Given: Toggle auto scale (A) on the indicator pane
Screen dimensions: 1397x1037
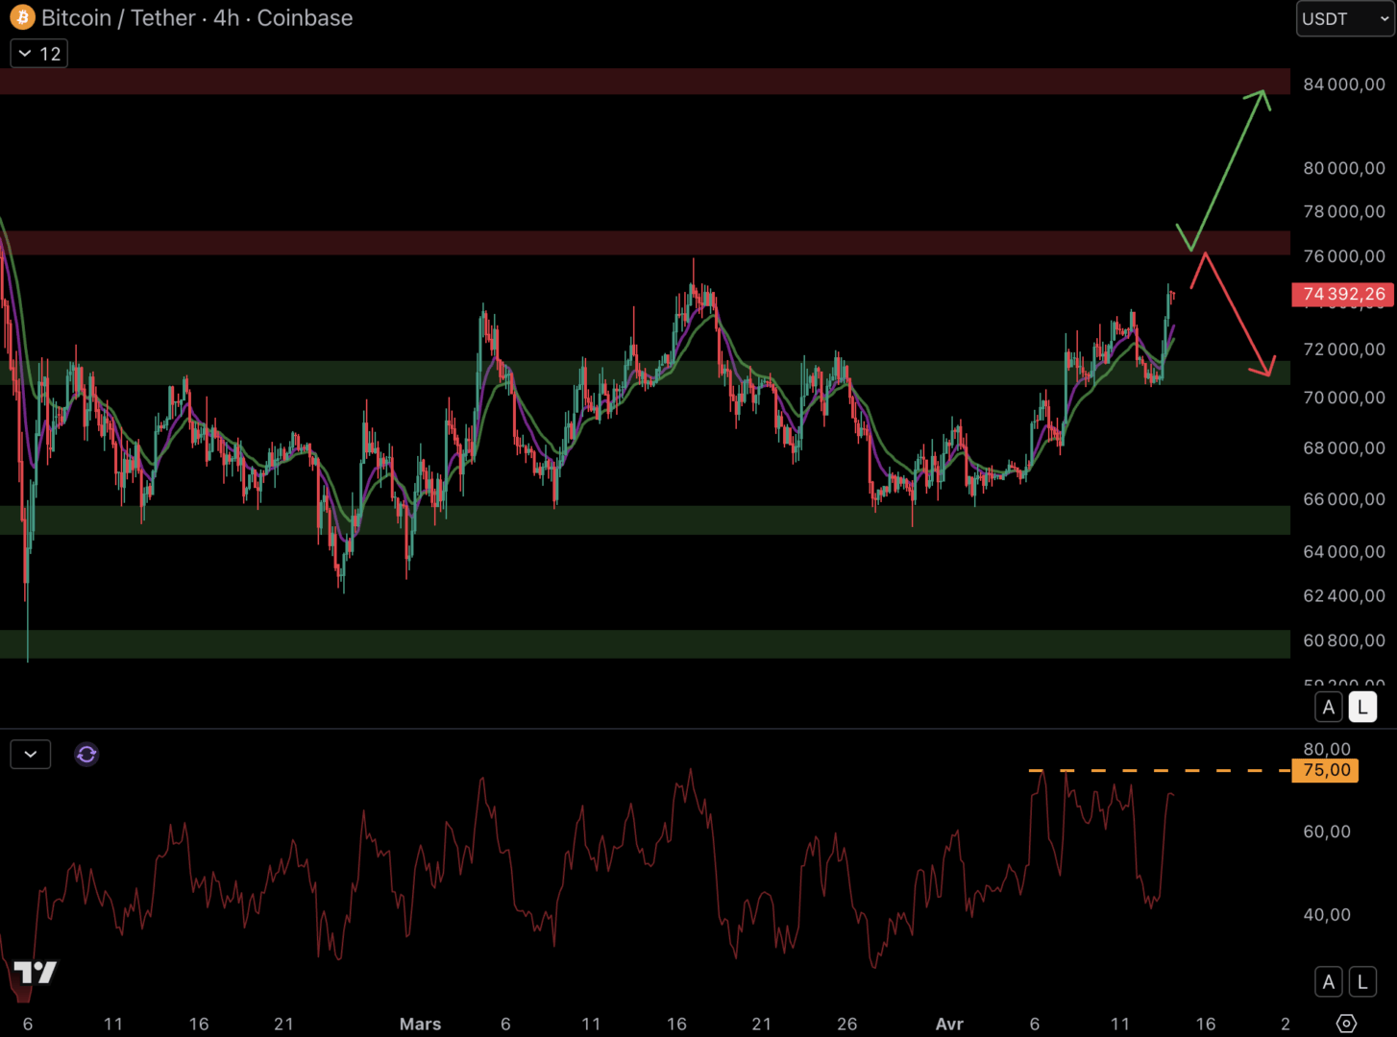Looking at the screenshot, I should tap(1328, 982).
